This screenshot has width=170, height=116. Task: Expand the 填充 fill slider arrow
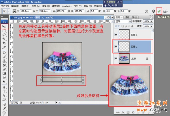click(x=152, y=26)
